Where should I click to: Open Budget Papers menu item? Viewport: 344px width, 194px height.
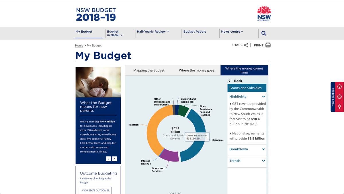tap(195, 32)
